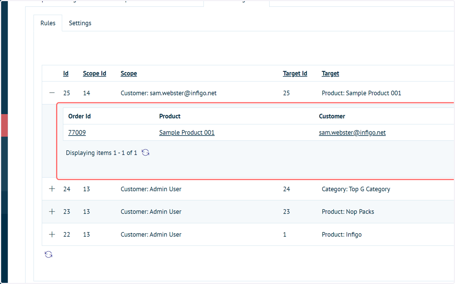Sort by Target Id column header
Screen dimensions: 455x284
[x=295, y=73]
